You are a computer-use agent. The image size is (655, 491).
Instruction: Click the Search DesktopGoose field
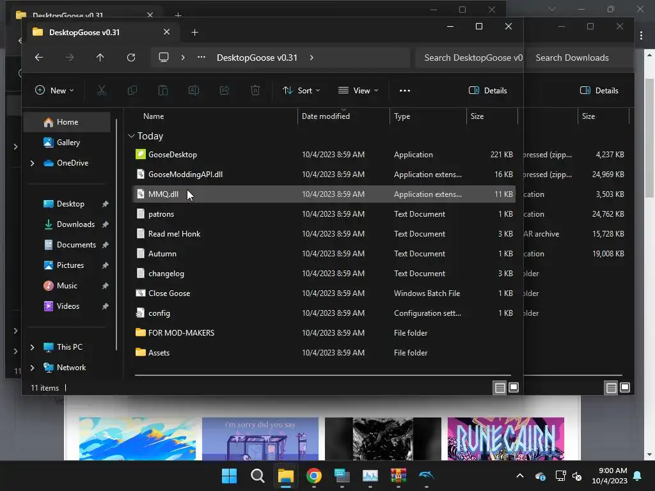pyautogui.click(x=470, y=58)
